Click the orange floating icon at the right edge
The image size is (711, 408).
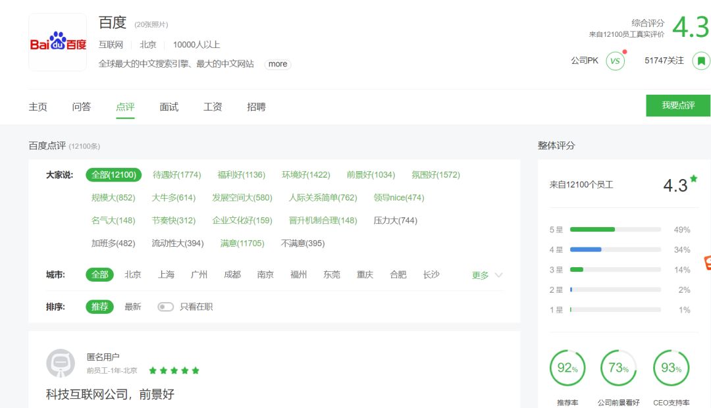click(707, 263)
